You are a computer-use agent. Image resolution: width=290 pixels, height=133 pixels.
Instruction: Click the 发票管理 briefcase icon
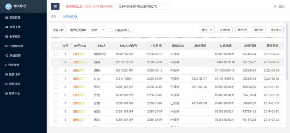pos(7,18)
